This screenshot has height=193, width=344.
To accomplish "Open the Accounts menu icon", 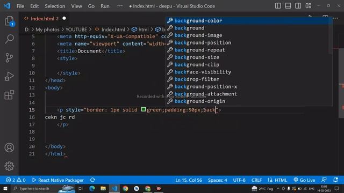I will click(x=9, y=148).
